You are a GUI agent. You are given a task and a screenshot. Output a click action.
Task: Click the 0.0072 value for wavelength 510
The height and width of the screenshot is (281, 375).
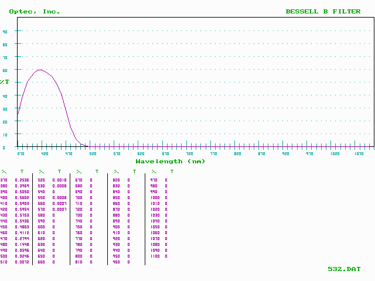click(23, 262)
